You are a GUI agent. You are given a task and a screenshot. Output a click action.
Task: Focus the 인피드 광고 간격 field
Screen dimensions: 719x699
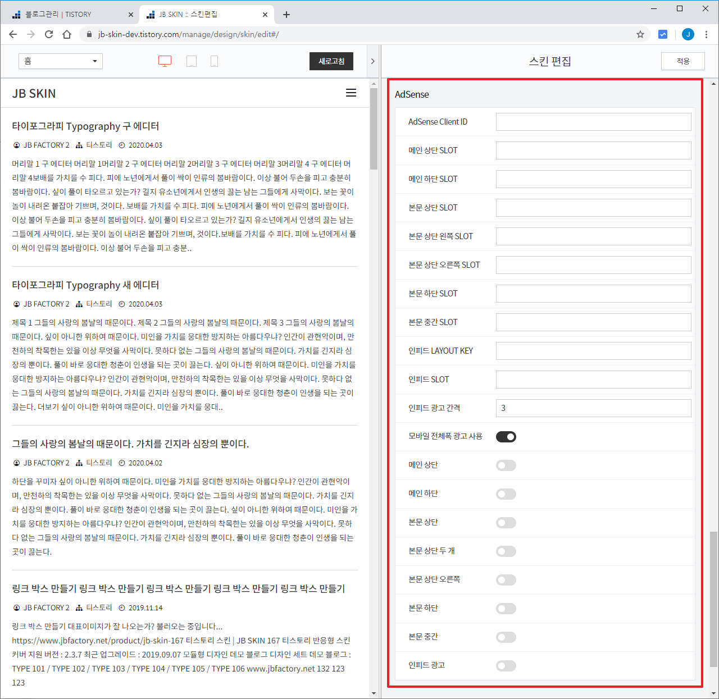tap(594, 408)
